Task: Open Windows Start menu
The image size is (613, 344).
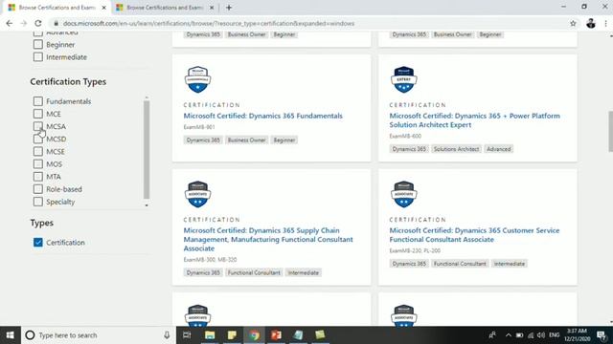Action: (x=11, y=335)
